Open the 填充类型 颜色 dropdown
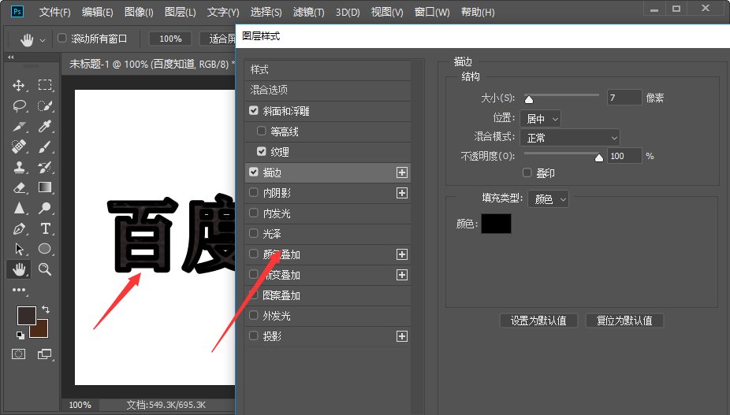730x415 pixels. 548,199
